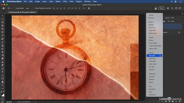Select the Brush tool

click(2, 42)
